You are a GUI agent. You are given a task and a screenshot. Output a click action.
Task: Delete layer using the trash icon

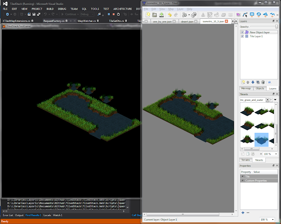tap(263, 82)
